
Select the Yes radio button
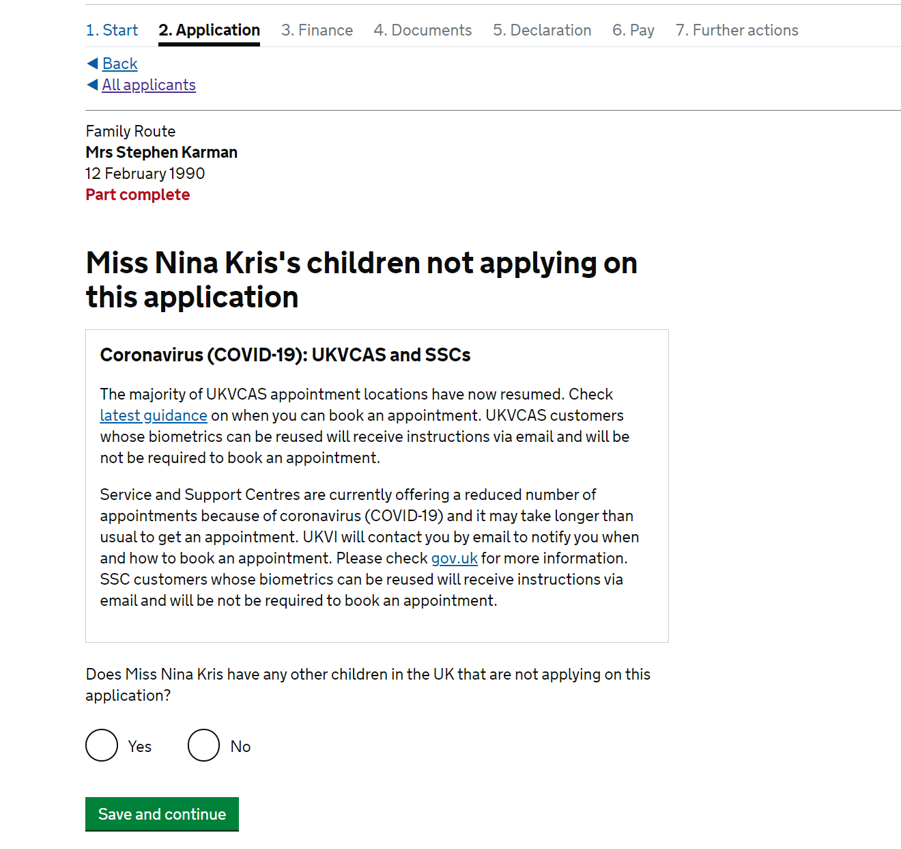coord(102,745)
